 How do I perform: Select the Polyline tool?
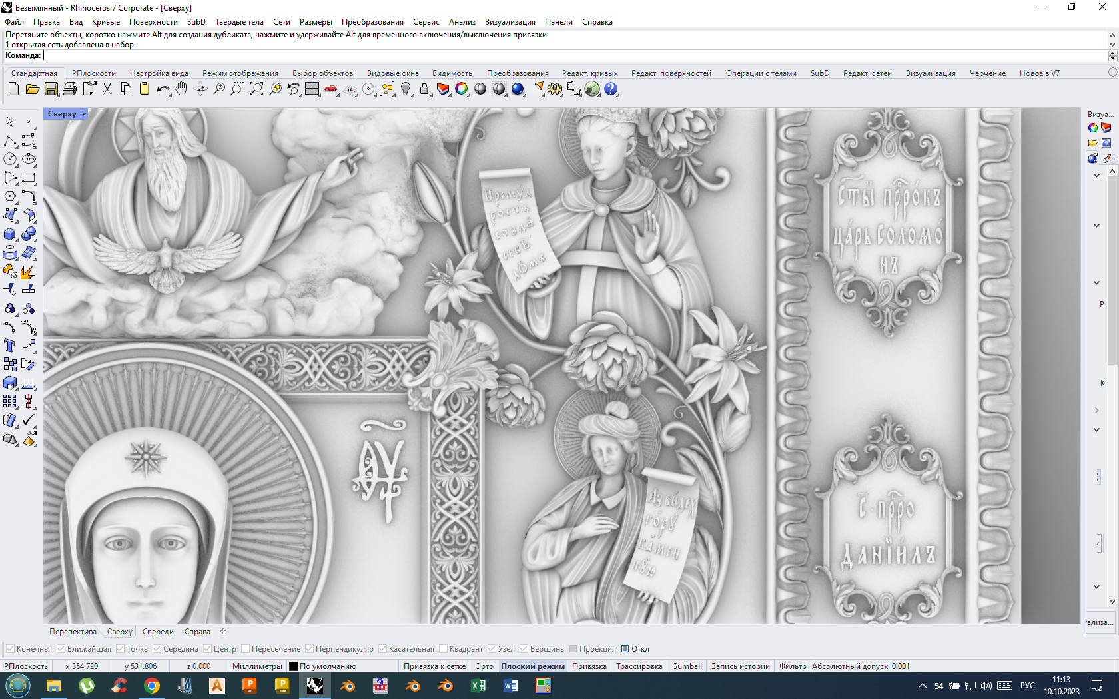10,140
